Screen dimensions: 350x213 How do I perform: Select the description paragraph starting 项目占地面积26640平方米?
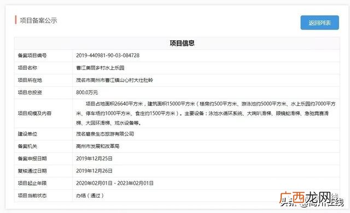pos(206,113)
